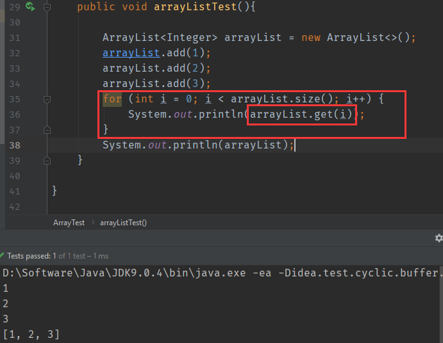Click line number 35 in the gutter
Viewport: 443px width, 343px height.
(15, 99)
